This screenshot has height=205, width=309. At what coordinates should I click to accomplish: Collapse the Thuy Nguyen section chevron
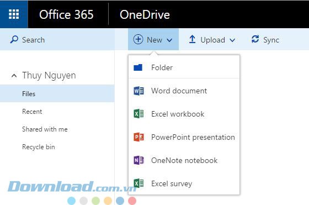tap(14, 76)
